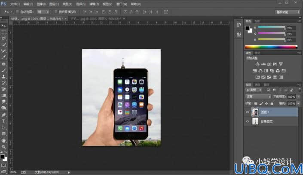Click the opacity value field

click(291, 97)
